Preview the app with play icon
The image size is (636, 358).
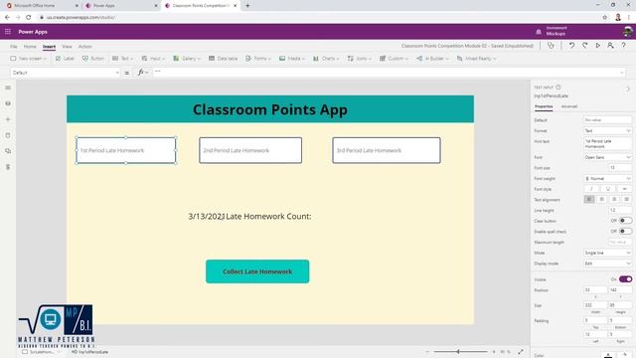(597, 46)
